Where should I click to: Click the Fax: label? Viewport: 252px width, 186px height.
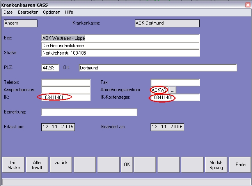point(105,82)
